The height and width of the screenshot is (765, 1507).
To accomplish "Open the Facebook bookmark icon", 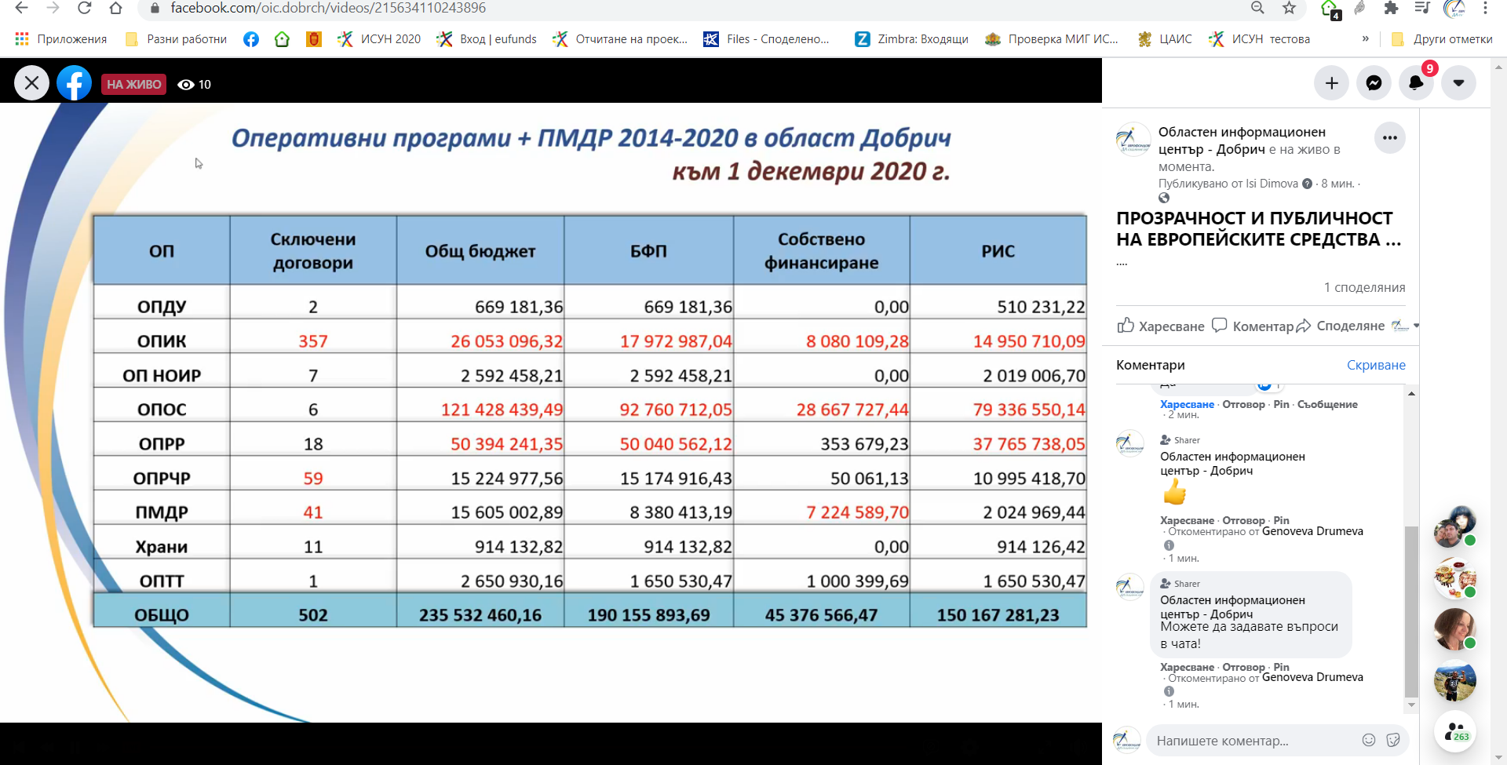I will (251, 39).
